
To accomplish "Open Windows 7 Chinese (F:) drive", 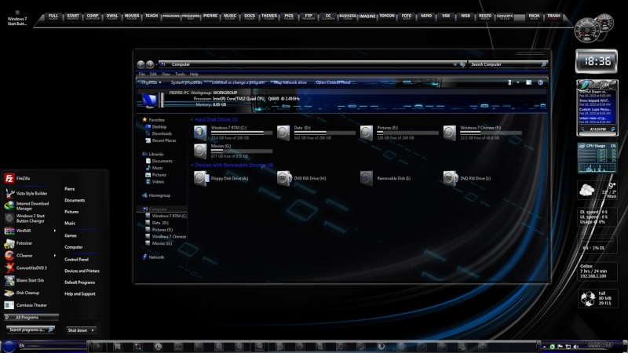I will pos(482,133).
